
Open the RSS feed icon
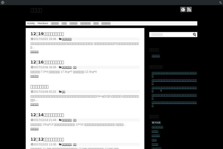click(x=189, y=10)
